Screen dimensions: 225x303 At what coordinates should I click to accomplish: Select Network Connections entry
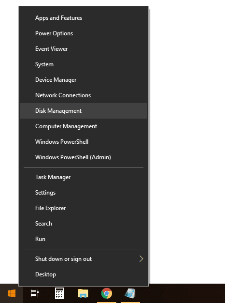84,95
